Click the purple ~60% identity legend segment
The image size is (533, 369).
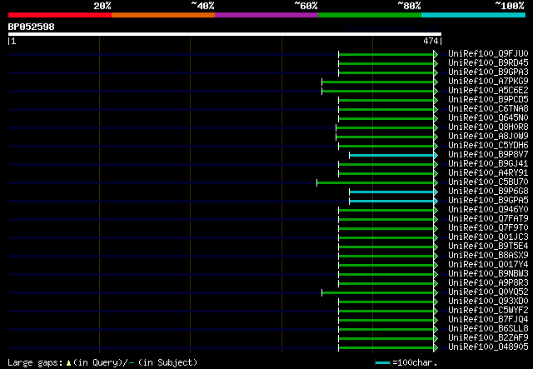(x=266, y=15)
